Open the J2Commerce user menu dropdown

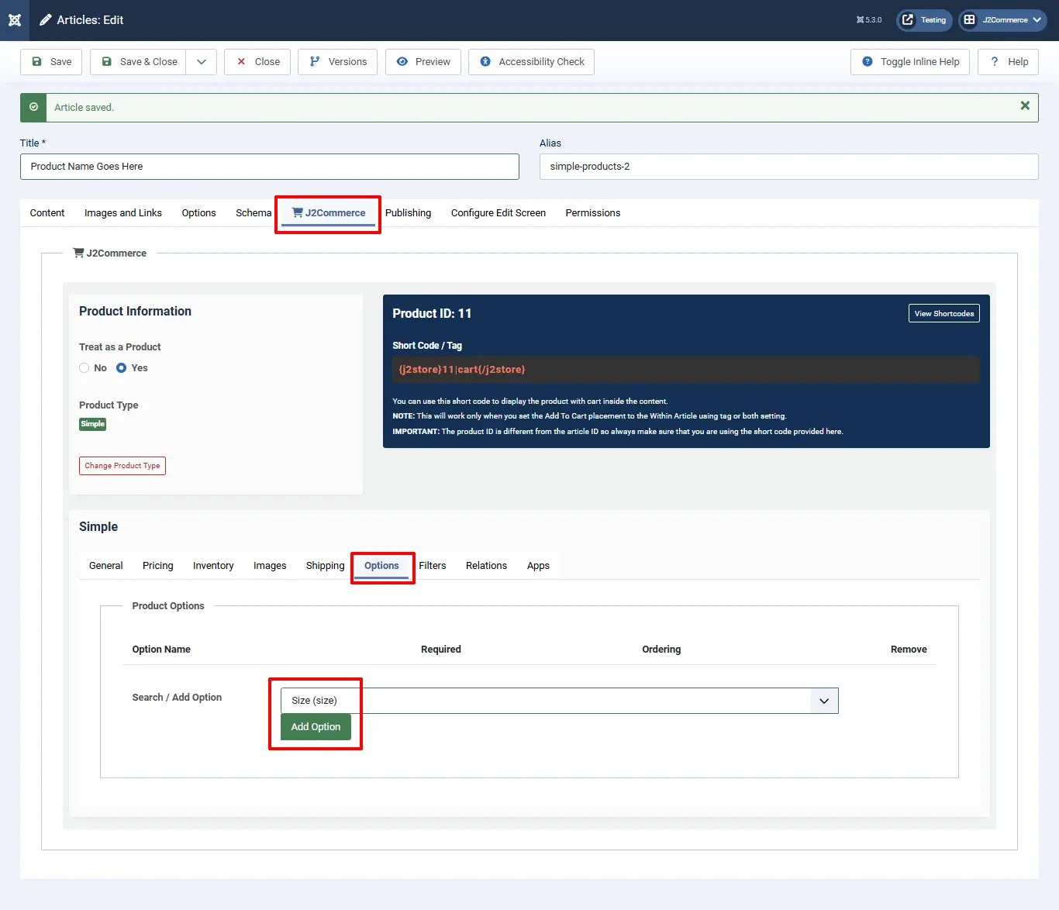click(1003, 20)
